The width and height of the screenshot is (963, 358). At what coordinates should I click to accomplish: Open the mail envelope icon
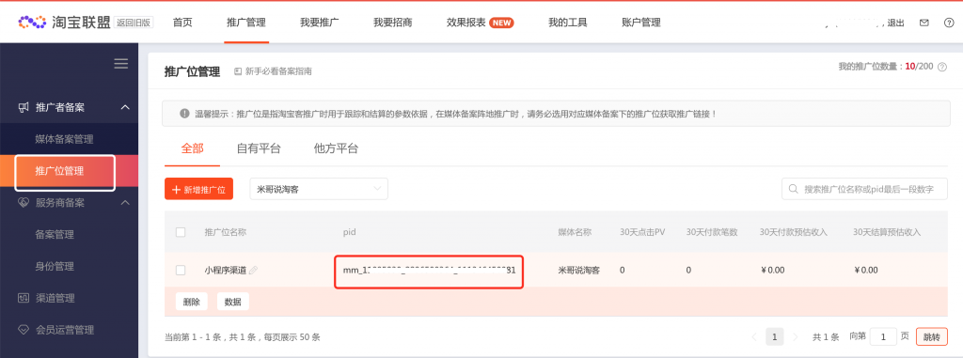[x=924, y=23]
